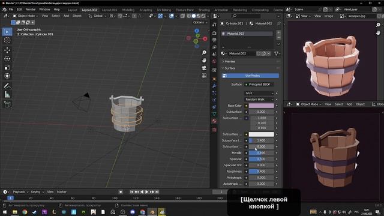Select the Add Cube tool
This screenshot has height=216, width=384.
(7, 104)
